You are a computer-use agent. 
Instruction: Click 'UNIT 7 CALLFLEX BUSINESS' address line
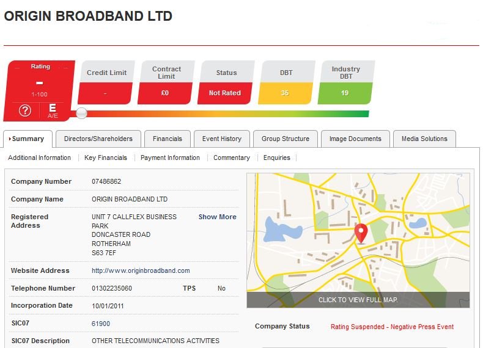pyautogui.click(x=135, y=217)
